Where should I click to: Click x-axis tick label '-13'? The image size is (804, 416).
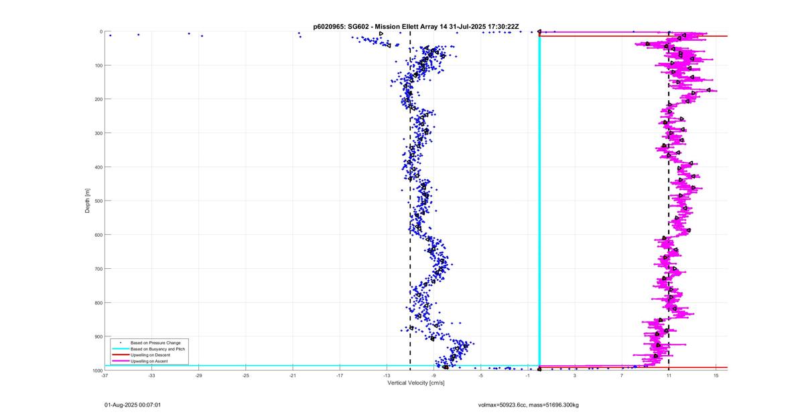(387, 375)
